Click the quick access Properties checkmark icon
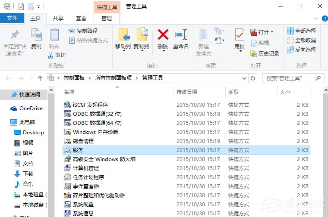Image resolution: width=328 pixels, height=217 pixels. point(21,6)
